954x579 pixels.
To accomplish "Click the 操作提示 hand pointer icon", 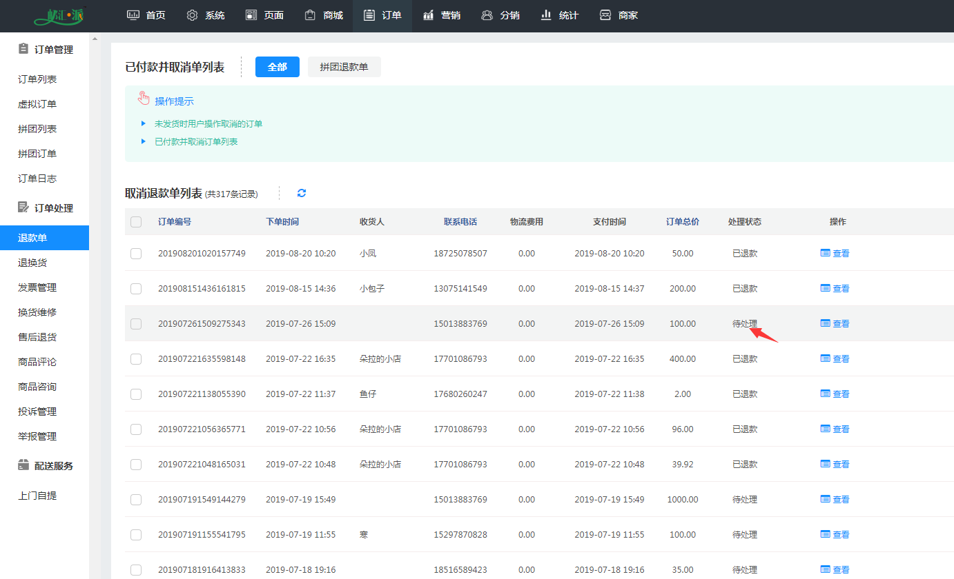I will [x=144, y=99].
